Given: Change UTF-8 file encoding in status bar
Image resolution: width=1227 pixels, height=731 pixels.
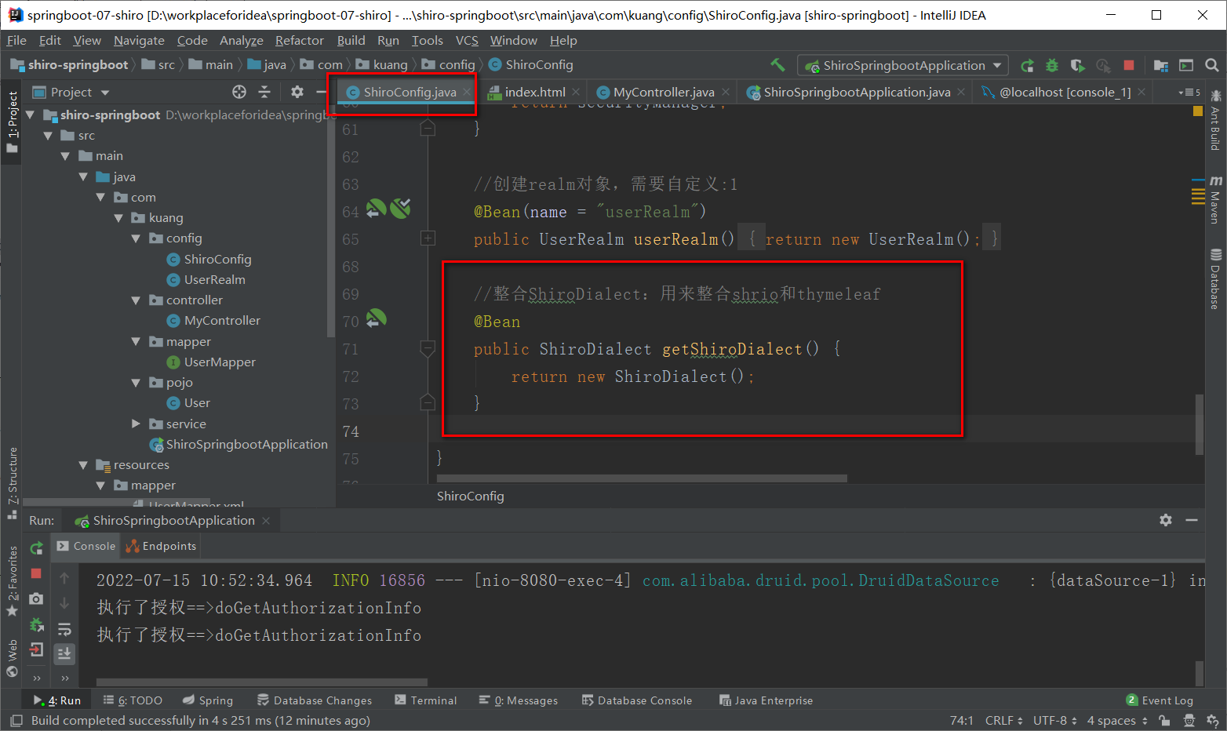Looking at the screenshot, I should (x=1055, y=721).
